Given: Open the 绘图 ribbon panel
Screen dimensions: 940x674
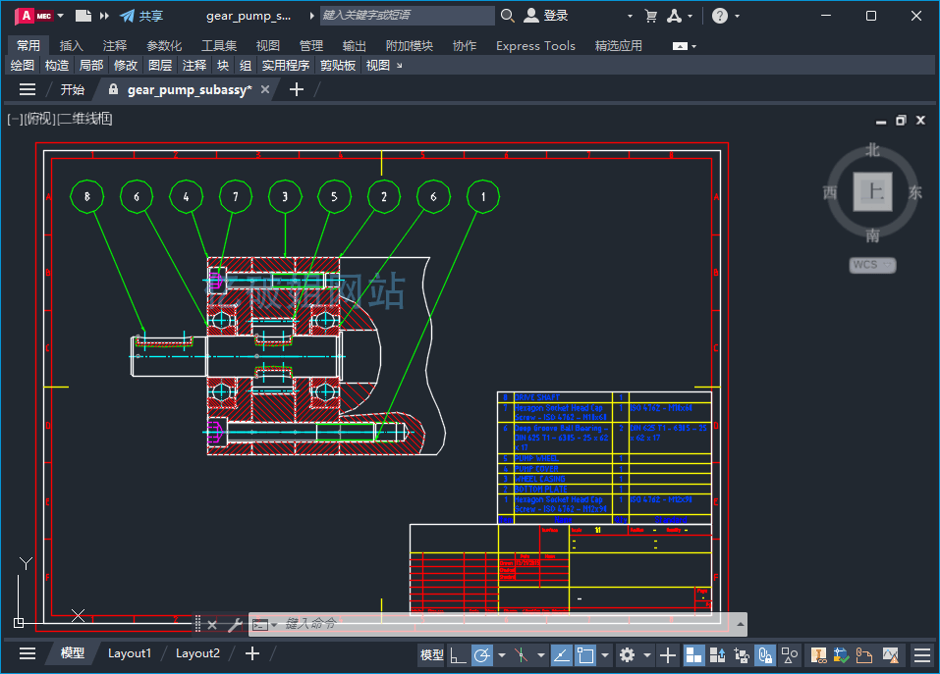Looking at the screenshot, I should pos(23,66).
